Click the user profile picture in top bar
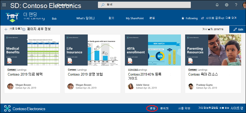This screenshot has width=246, height=113. click(x=244, y=5)
